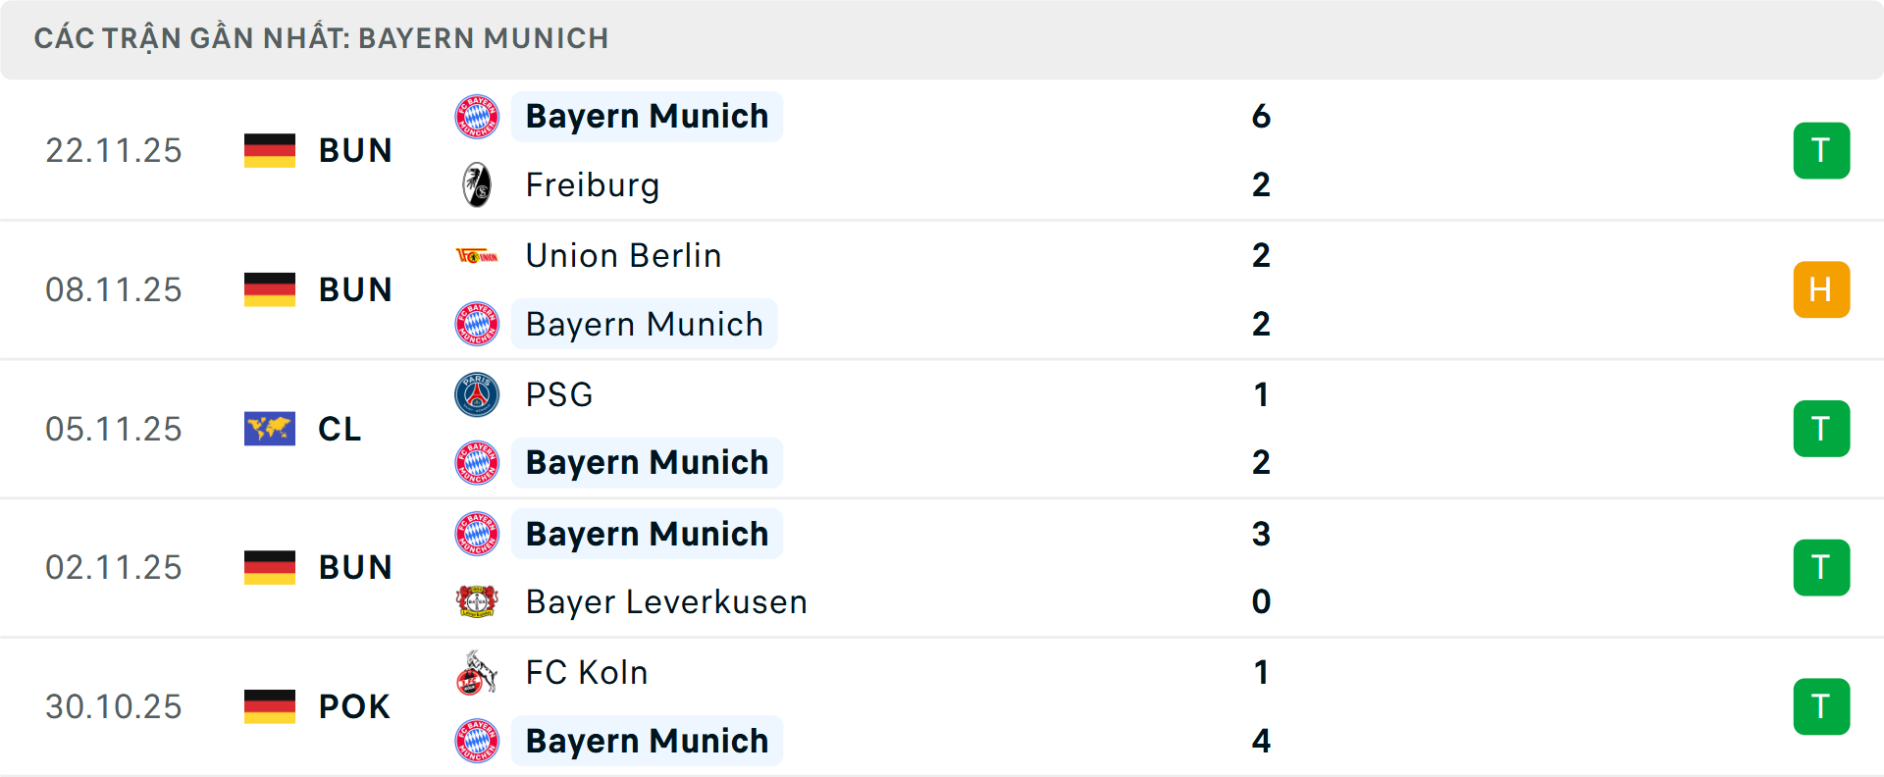
Task: Open the Bayern Munich team link in PSG row
Action: coord(647,461)
